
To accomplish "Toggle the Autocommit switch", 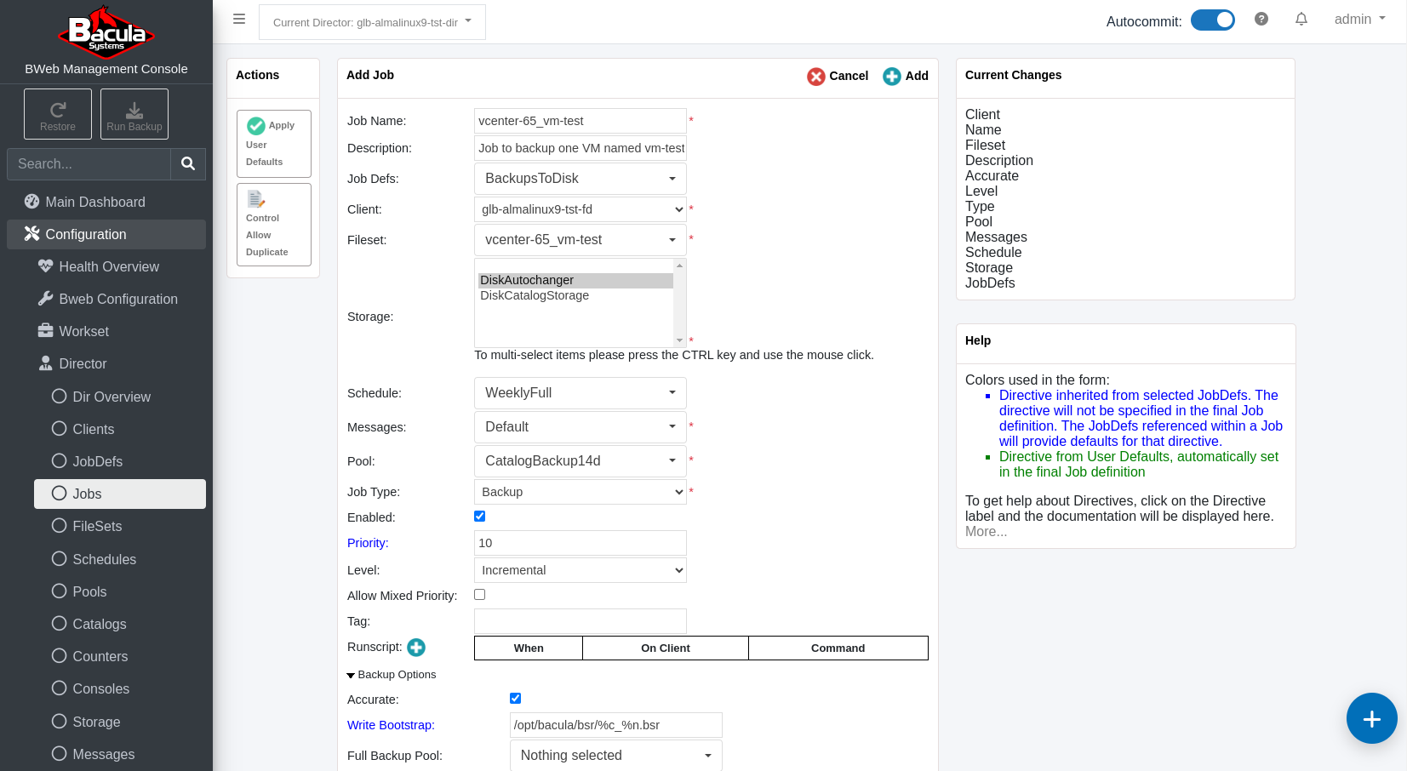I will (1213, 20).
